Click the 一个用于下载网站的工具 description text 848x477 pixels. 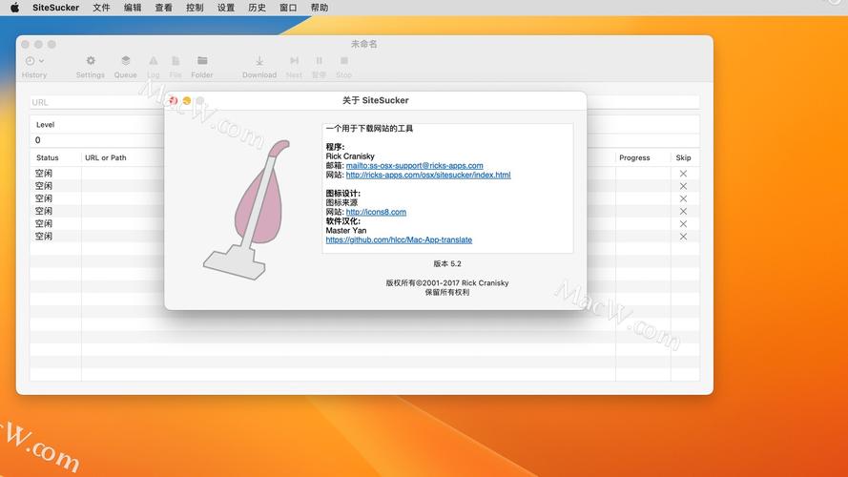coord(369,129)
